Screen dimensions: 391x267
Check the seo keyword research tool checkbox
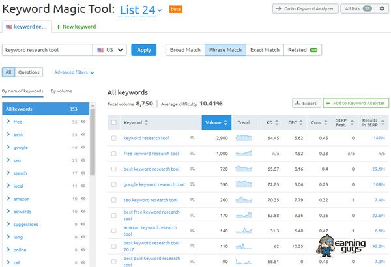[x=114, y=200]
